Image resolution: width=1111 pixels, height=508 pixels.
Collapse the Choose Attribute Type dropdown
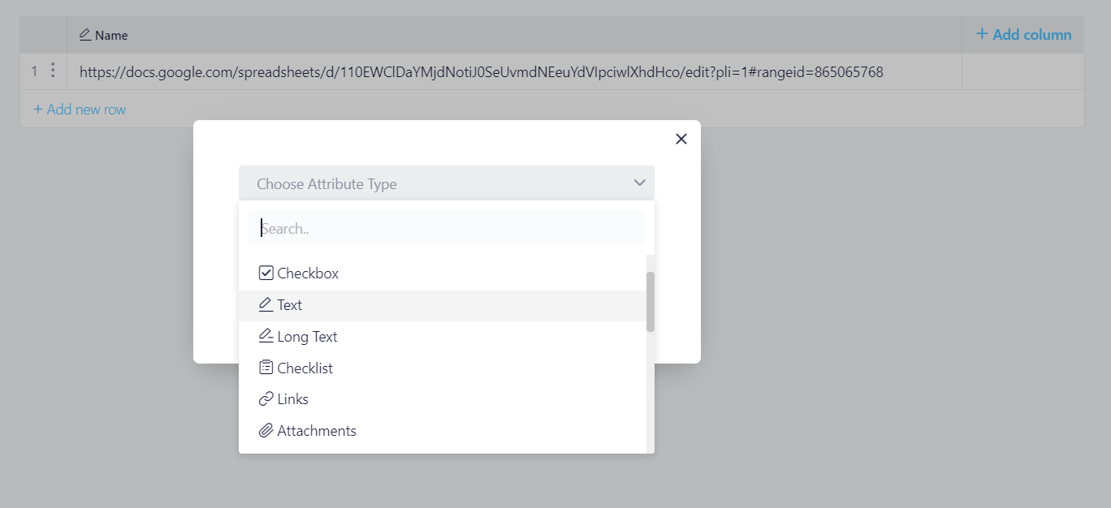pos(447,183)
